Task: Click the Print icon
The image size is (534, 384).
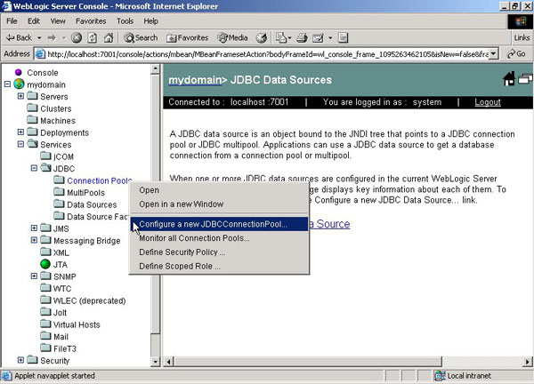Action: click(x=302, y=37)
